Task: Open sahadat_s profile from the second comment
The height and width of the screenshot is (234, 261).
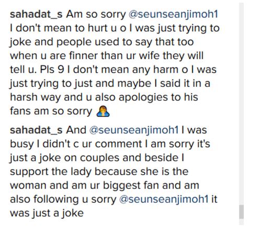Action: [36, 130]
